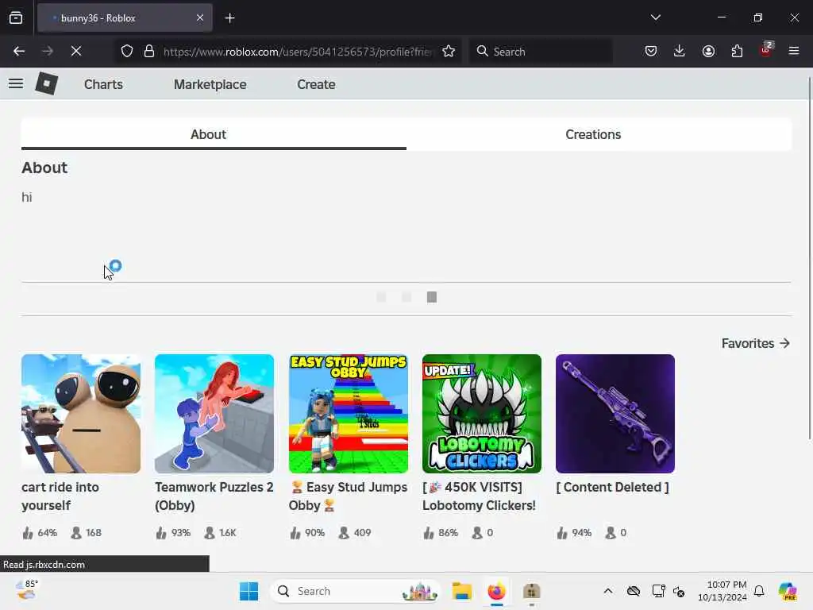Click the muted volume tray icon
The height and width of the screenshot is (610, 813).
point(679,591)
